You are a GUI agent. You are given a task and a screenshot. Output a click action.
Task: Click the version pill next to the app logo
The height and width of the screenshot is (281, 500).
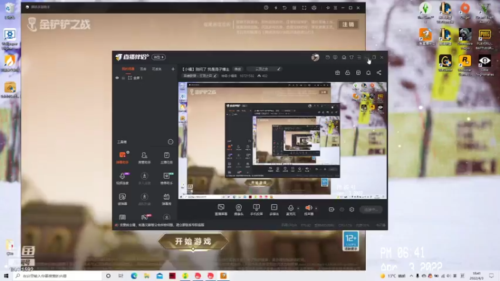pos(158,57)
